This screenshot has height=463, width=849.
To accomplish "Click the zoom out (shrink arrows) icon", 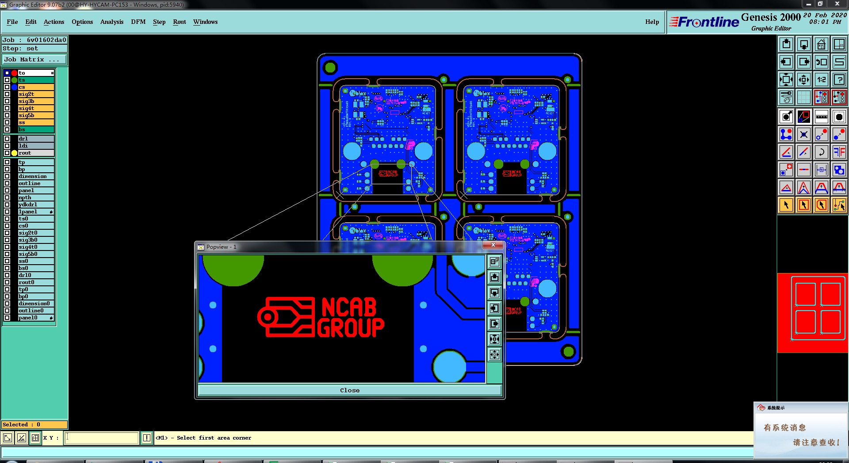I will point(804,80).
